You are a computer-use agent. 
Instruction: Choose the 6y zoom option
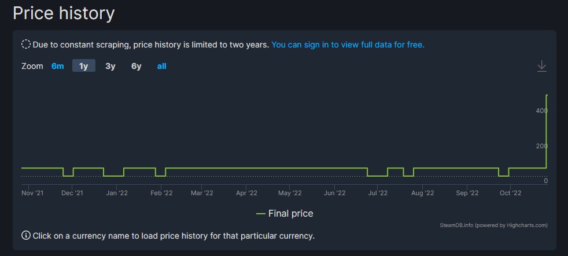pyautogui.click(x=136, y=66)
